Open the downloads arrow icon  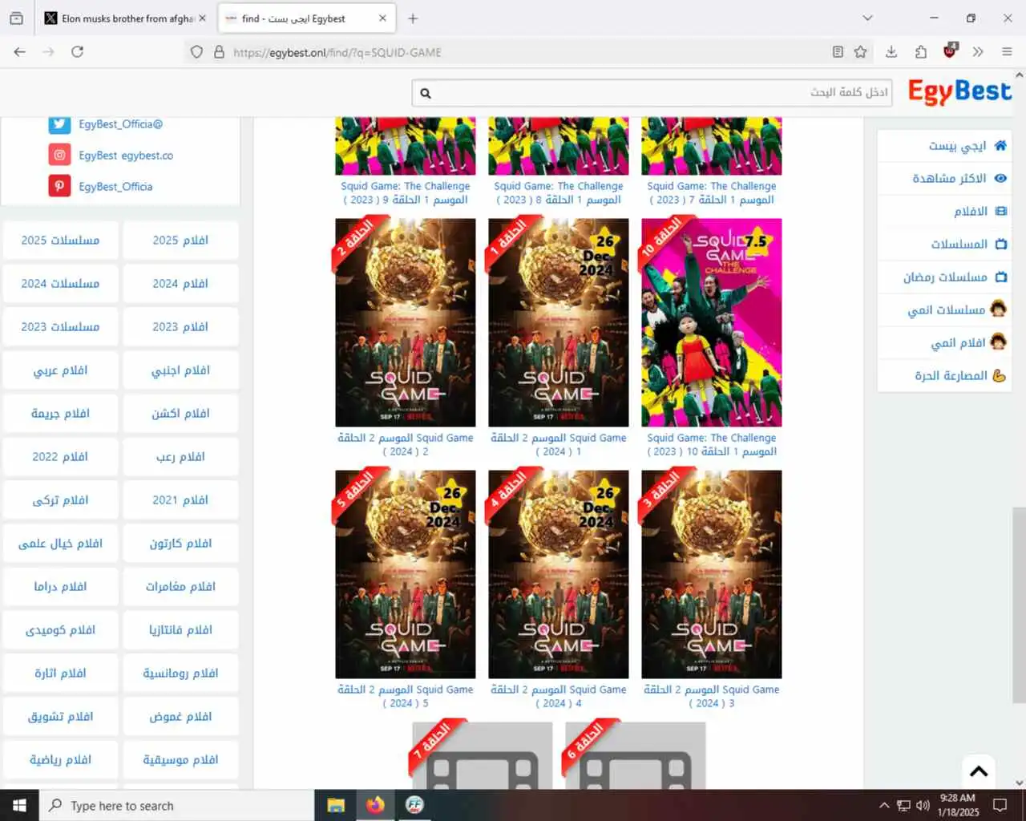click(x=891, y=52)
